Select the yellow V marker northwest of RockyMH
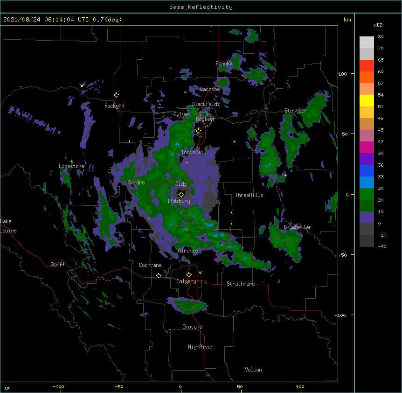The width and height of the screenshot is (402, 393). pos(82,85)
